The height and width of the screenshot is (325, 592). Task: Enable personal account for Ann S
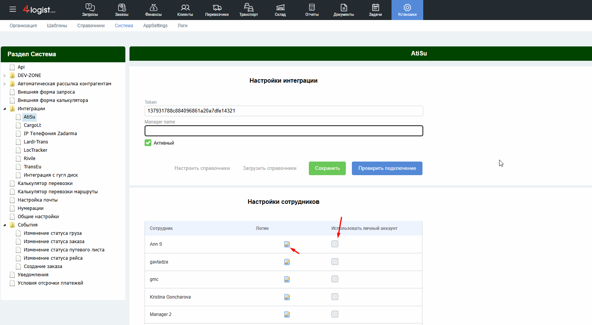(335, 244)
